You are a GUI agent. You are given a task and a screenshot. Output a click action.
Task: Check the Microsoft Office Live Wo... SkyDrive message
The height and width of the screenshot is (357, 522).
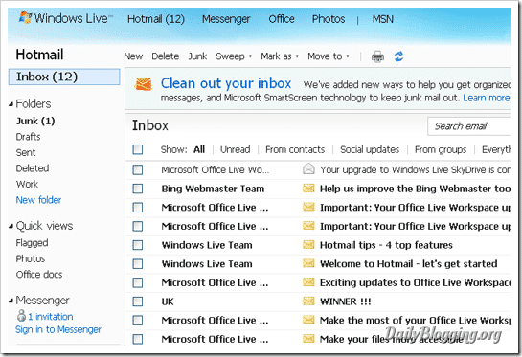coord(138,169)
